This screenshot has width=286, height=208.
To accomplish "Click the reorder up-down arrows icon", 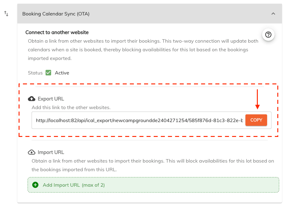I will (6, 14).
